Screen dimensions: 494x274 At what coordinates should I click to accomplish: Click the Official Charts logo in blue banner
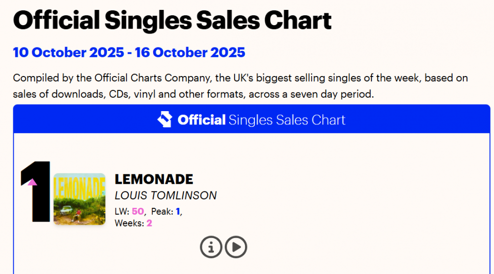(x=165, y=120)
